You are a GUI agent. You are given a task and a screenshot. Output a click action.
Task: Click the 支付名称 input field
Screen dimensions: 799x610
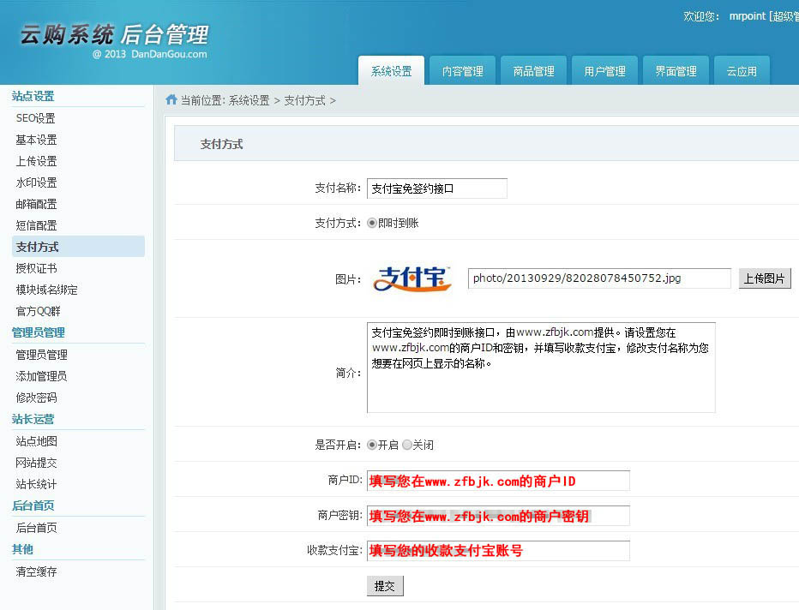point(436,188)
